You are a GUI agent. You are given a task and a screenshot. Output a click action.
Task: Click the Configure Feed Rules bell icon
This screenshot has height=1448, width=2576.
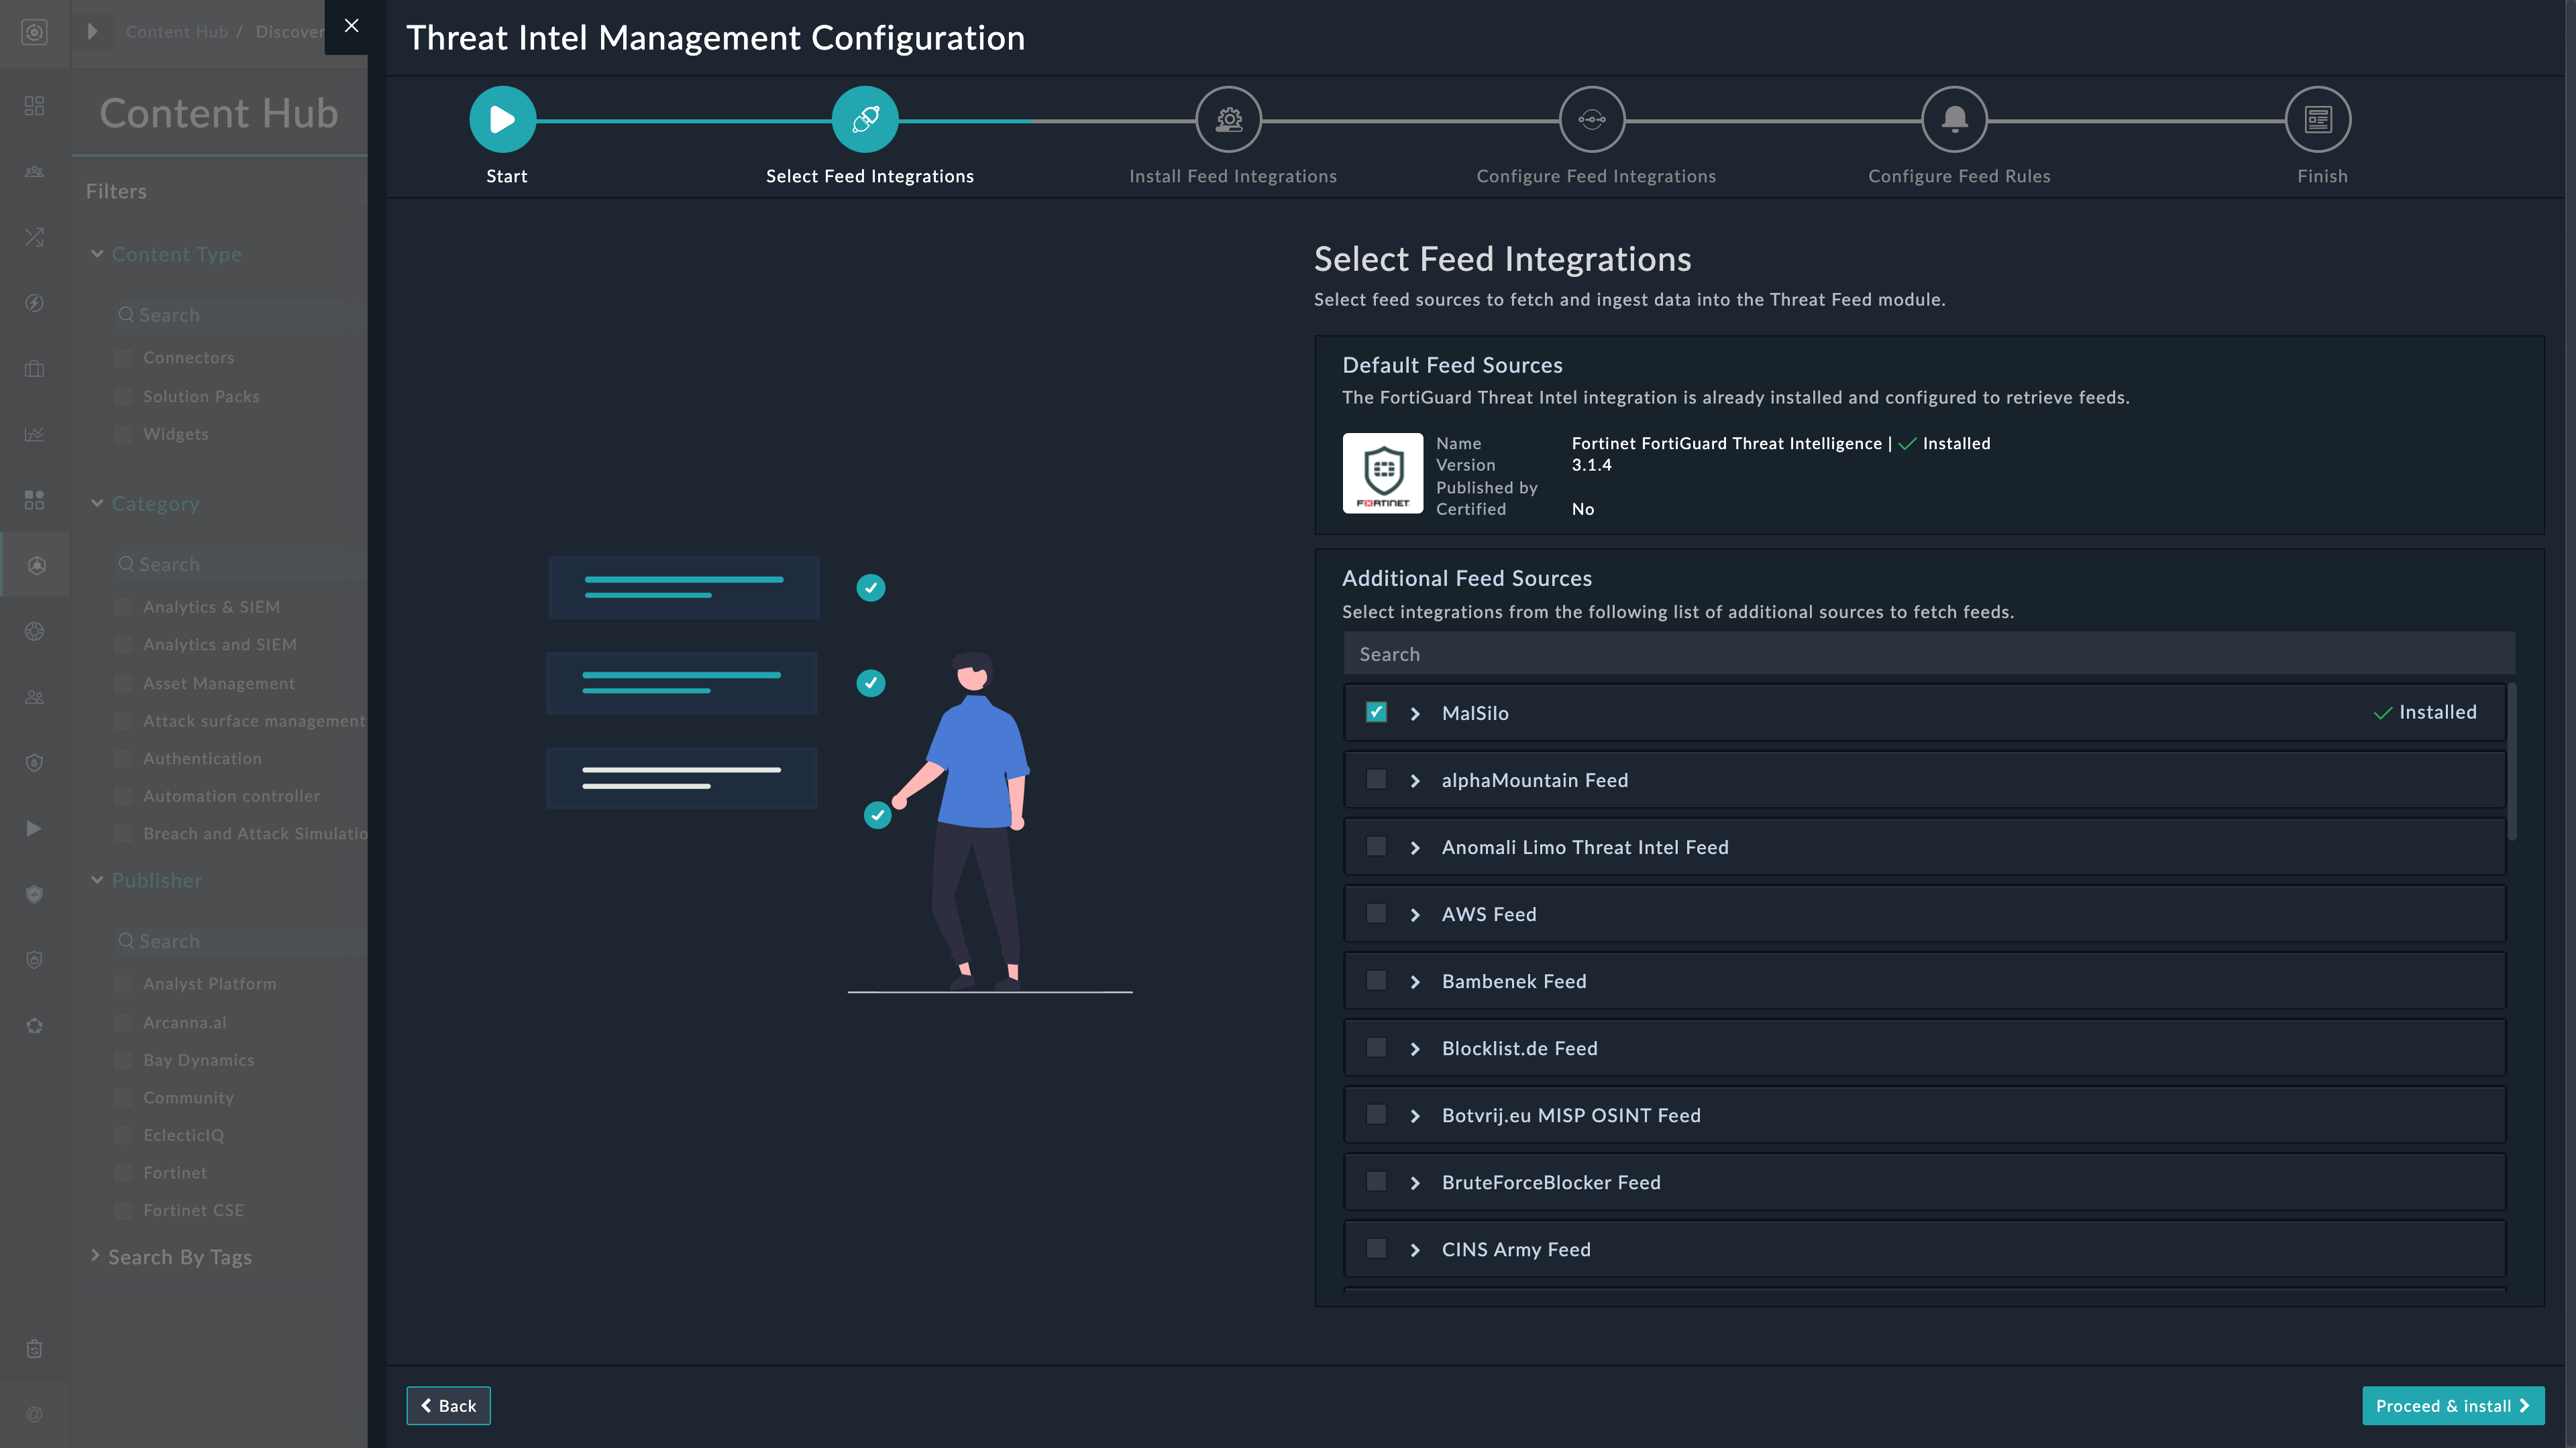tap(1954, 120)
